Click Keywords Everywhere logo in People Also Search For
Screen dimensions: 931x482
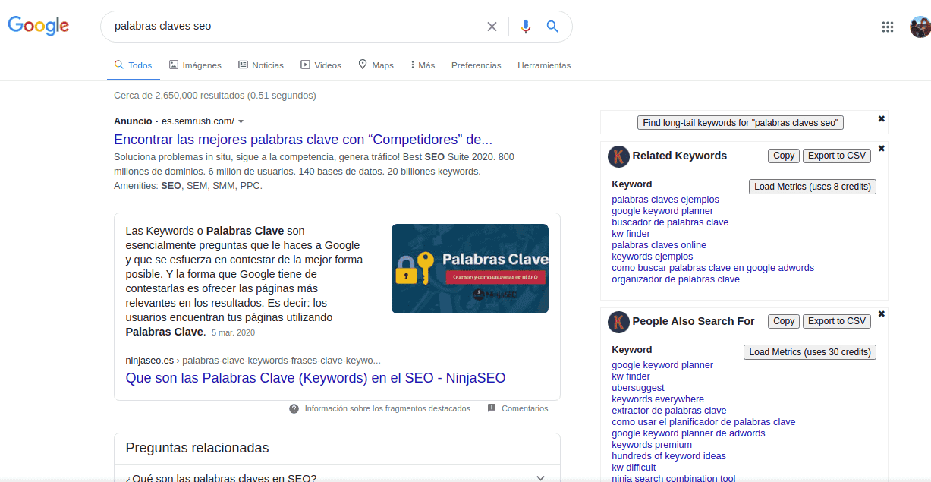coord(618,322)
